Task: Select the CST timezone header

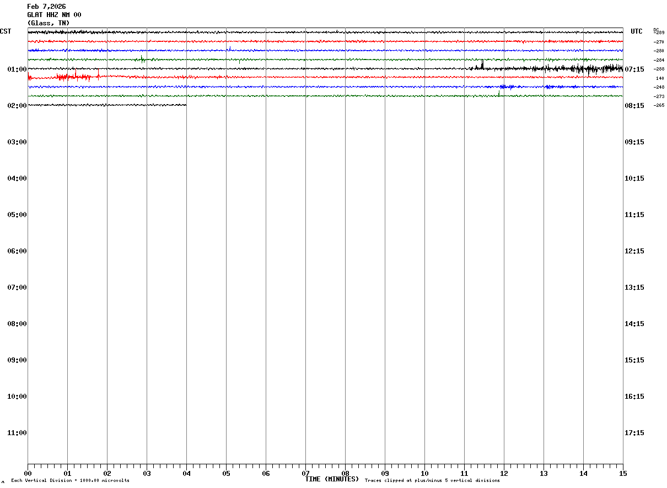Action: pyautogui.click(x=6, y=31)
